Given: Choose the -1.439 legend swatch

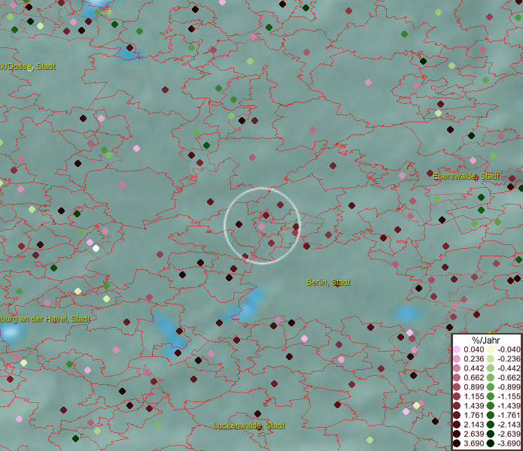Looking at the screenshot, I should (x=491, y=406).
